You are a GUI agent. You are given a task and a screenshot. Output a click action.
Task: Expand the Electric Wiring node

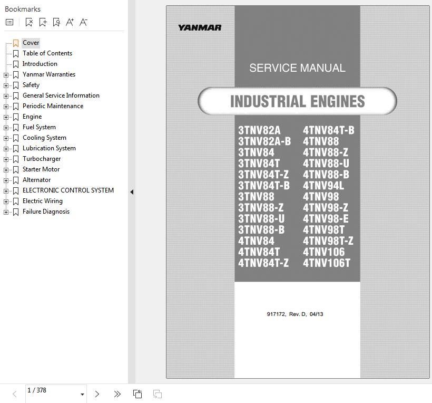6,201
